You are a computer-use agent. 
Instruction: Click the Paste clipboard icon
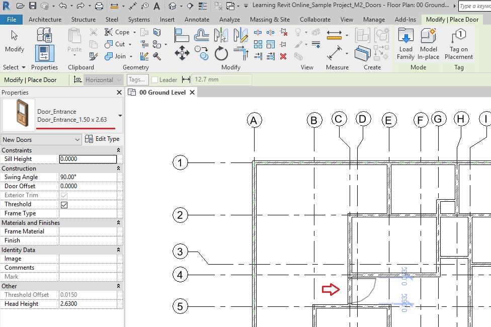[74, 40]
